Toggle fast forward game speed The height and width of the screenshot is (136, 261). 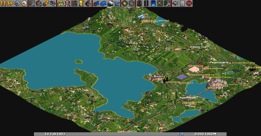point(10,3)
